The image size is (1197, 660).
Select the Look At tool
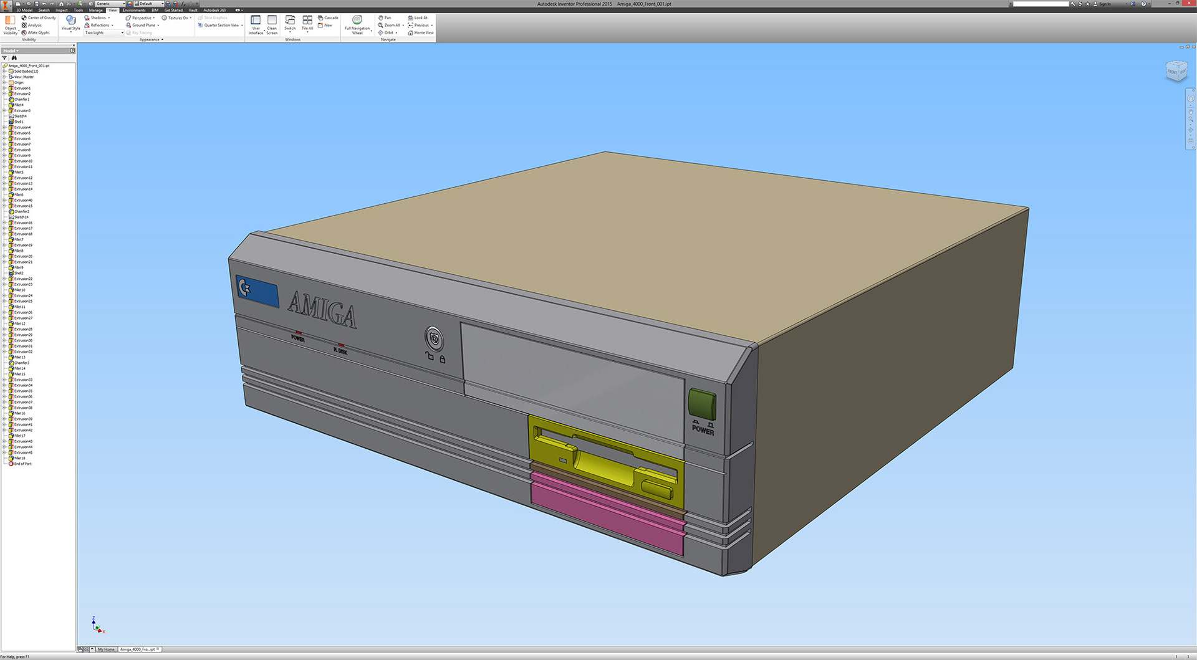tap(418, 17)
